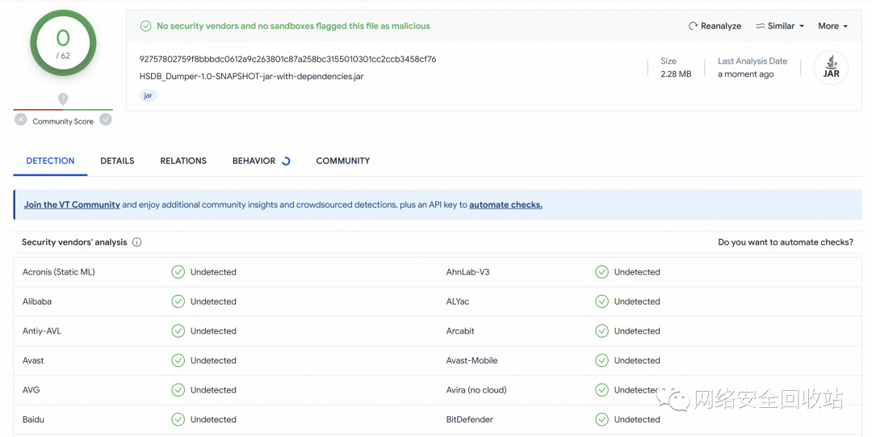Expand the More dropdown menu
Screen dimensions: 872x437
(832, 26)
